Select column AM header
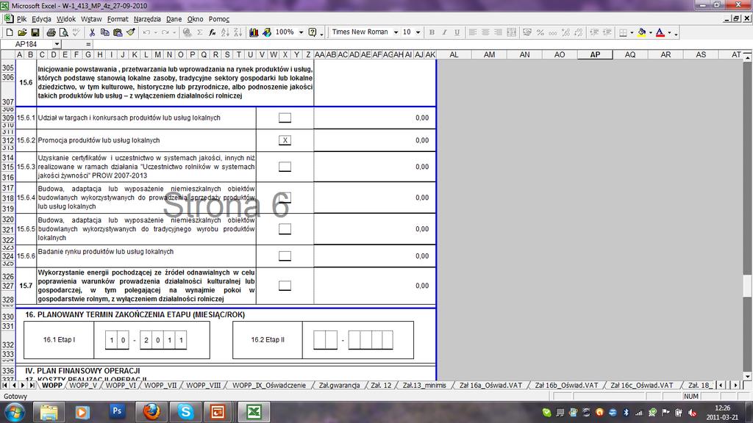Image resolution: width=753 pixels, height=423 pixels. [489, 54]
